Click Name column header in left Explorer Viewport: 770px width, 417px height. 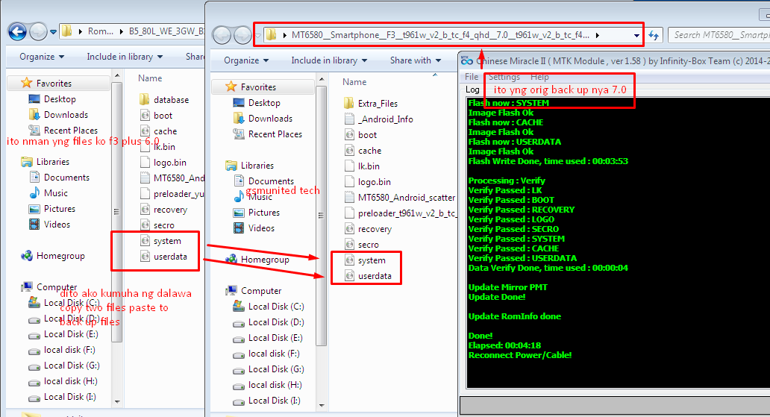[x=150, y=78]
